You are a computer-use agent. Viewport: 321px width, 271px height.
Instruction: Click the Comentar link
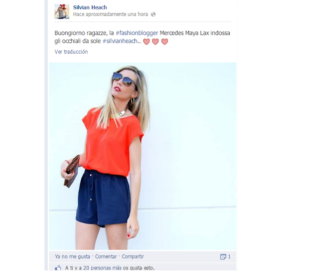click(x=106, y=256)
